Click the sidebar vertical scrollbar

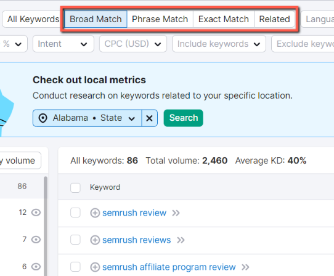pyautogui.click(x=46, y=225)
